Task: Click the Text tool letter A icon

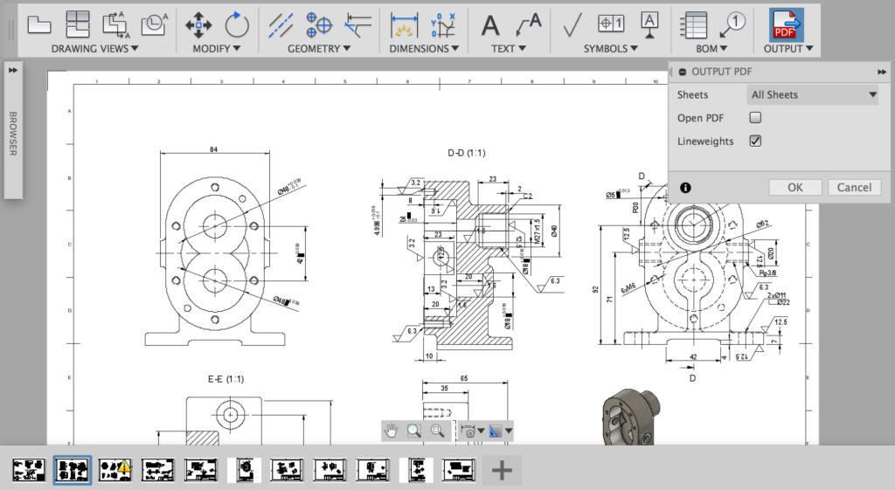Action: [491, 24]
